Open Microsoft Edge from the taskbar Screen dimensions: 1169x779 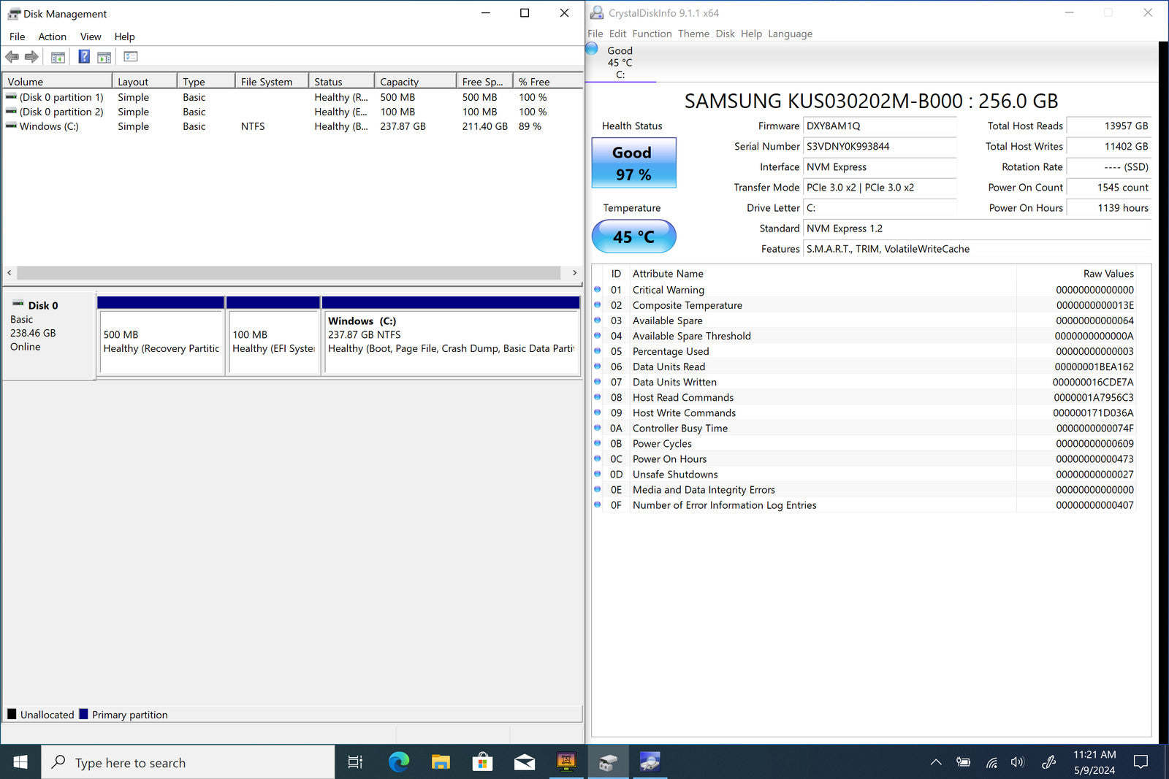(398, 762)
